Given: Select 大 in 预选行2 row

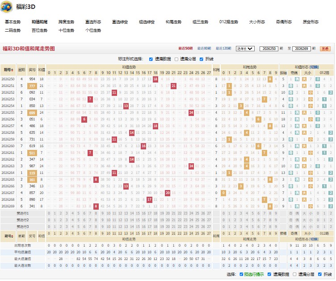Looking at the screenshot, I should [304, 220].
